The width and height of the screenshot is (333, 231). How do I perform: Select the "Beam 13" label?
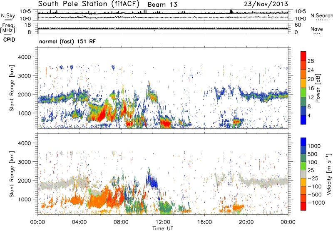(x=162, y=5)
